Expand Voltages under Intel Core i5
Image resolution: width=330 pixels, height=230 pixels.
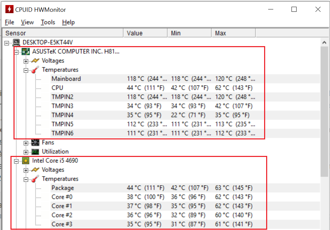(x=26, y=170)
